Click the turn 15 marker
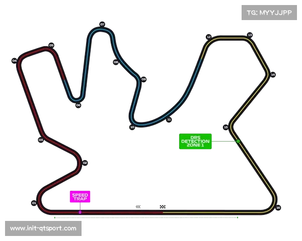Image resolution: width=302 pixels, height=241 pixels. click(225, 128)
